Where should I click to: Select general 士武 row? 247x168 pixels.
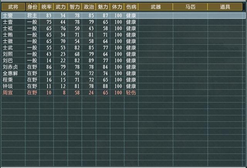[x=123, y=48]
